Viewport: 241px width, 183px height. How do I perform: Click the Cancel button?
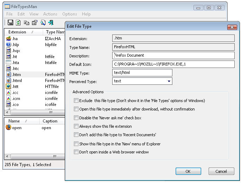coord(221,171)
